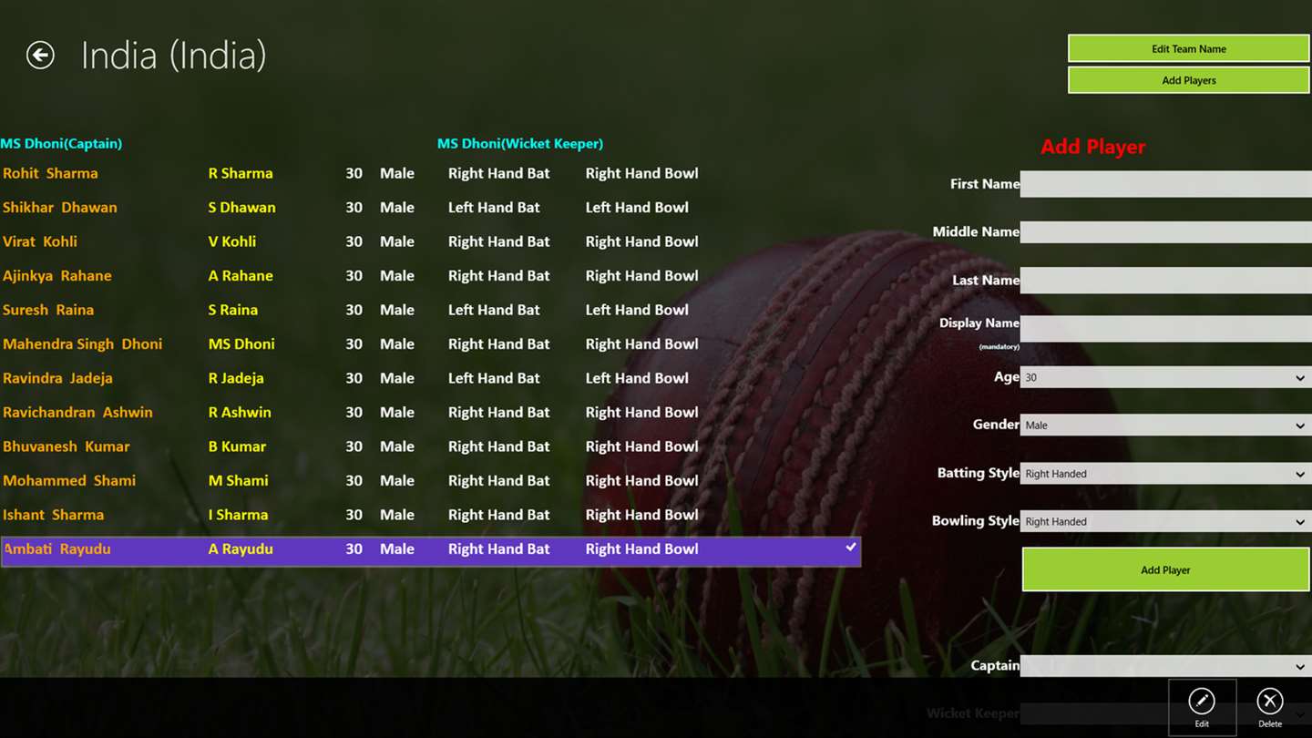This screenshot has height=738, width=1312.
Task: Open the Bowling Style dropdown
Action: point(1166,522)
